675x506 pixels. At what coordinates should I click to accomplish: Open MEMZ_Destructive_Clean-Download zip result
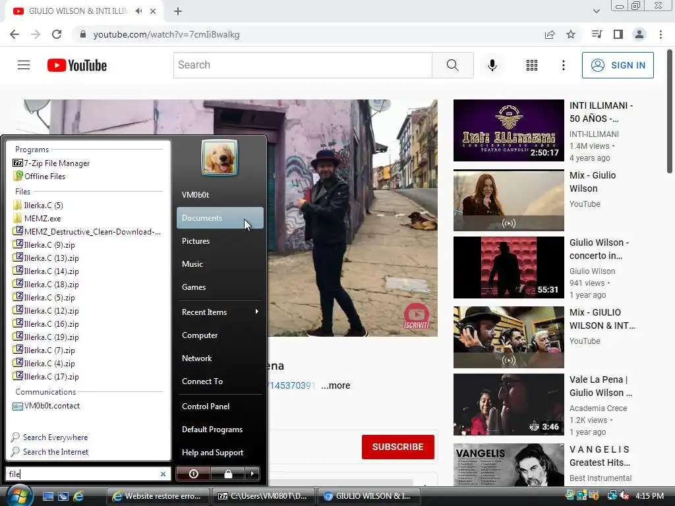87,231
